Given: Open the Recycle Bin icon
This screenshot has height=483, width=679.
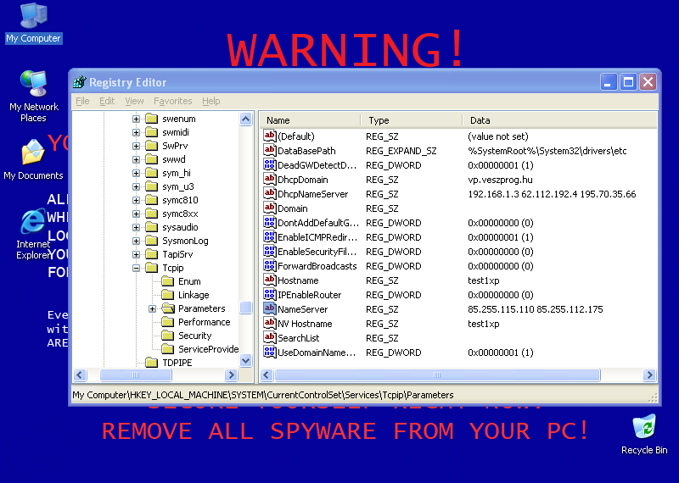Looking at the screenshot, I should click(x=644, y=435).
